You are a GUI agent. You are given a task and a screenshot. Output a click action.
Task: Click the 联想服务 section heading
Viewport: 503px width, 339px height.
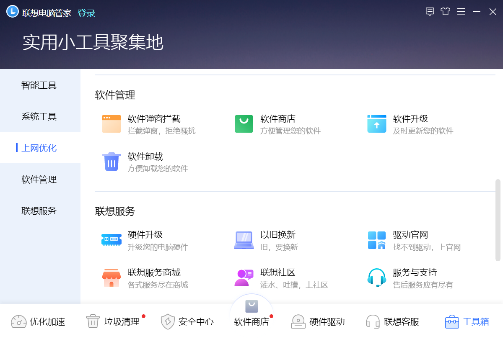pos(115,211)
